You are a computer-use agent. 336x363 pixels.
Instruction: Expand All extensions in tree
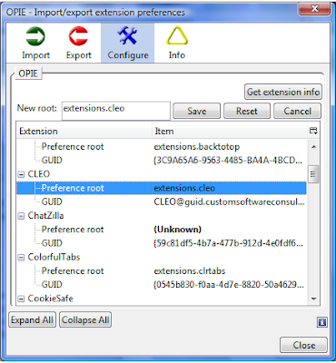[x=32, y=319]
